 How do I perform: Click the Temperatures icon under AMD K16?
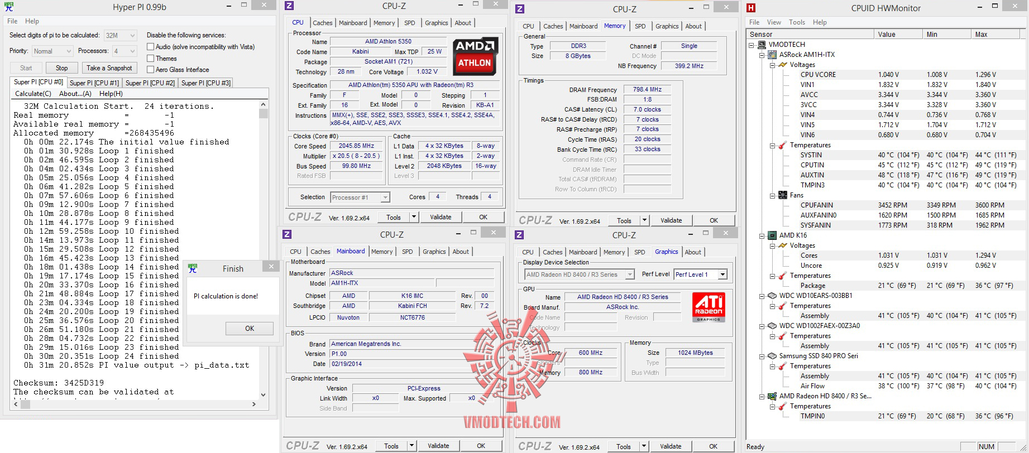[x=783, y=276]
